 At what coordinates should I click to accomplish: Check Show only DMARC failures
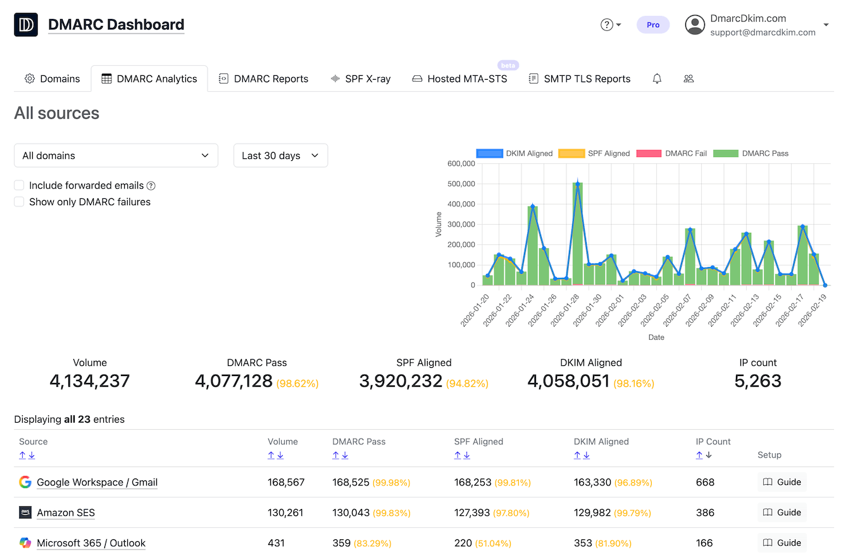tap(18, 201)
